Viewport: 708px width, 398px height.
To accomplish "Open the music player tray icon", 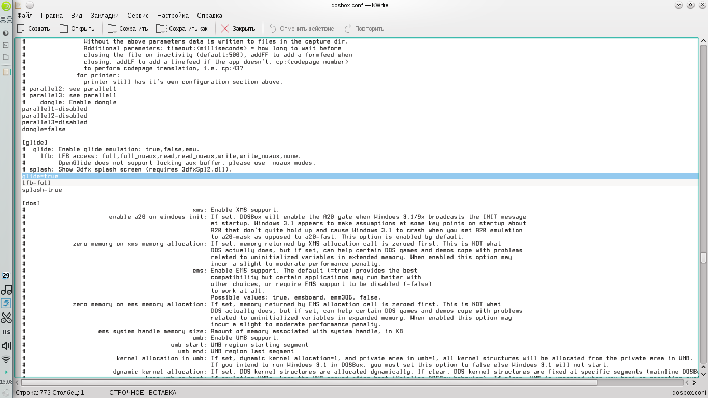I will [x=6, y=290].
